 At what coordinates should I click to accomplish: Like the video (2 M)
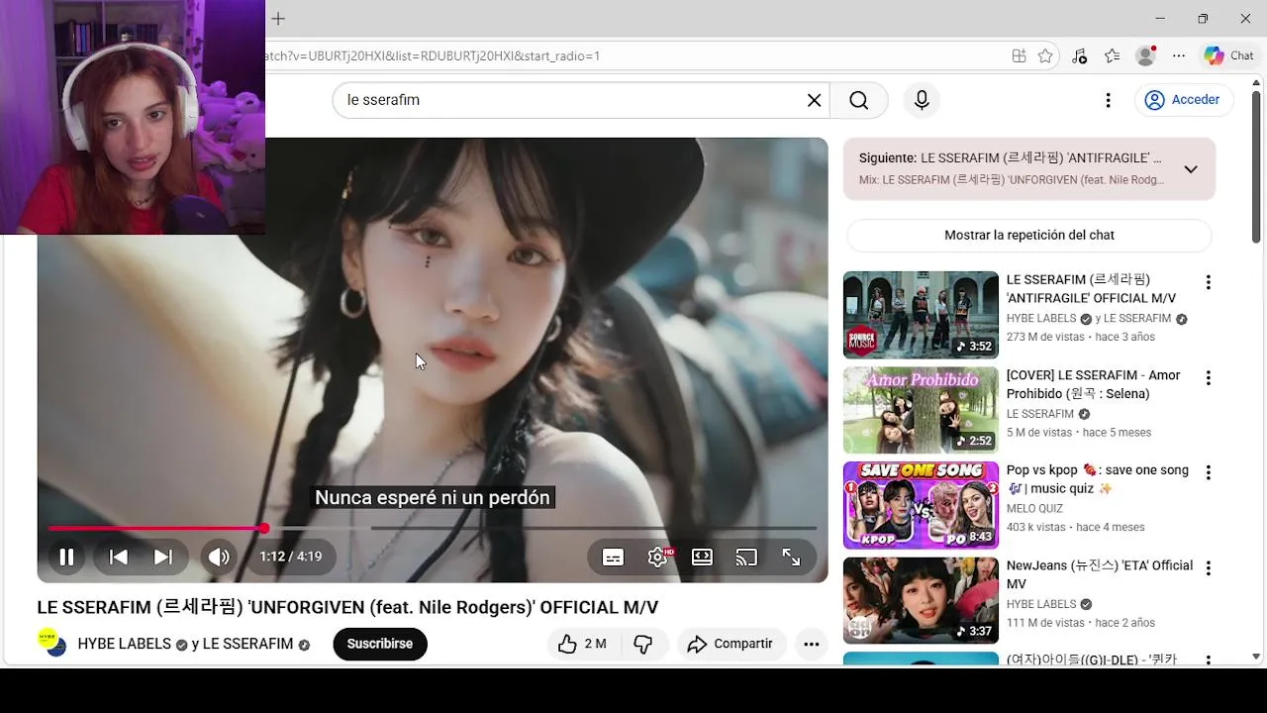pos(583,644)
